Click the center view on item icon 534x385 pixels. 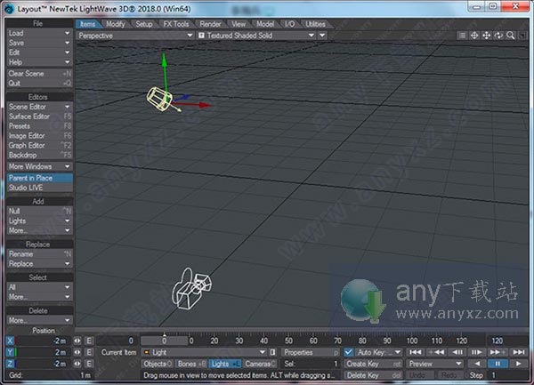(x=474, y=36)
